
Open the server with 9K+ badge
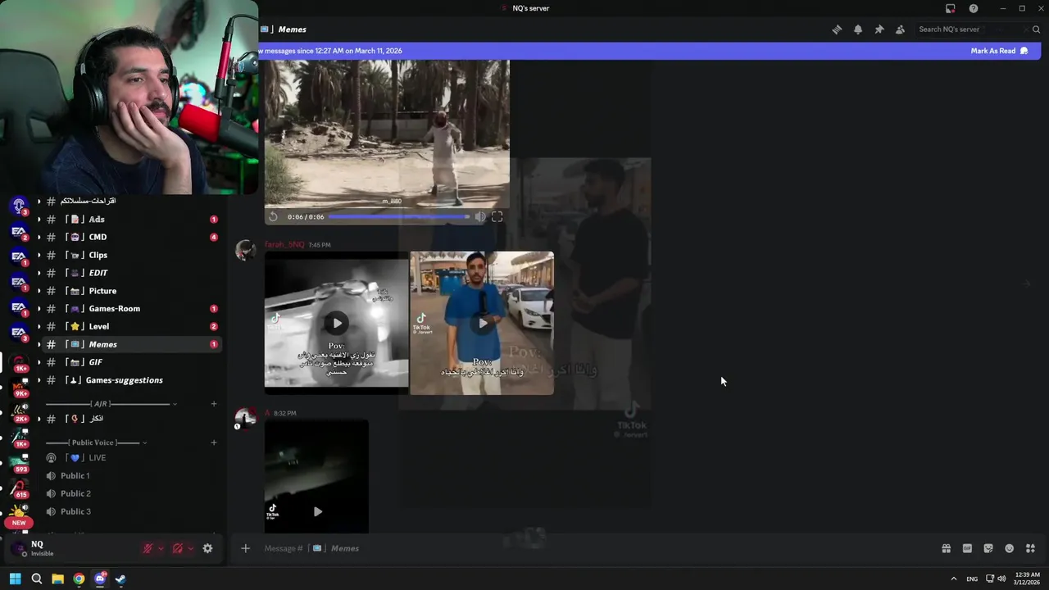click(x=19, y=387)
